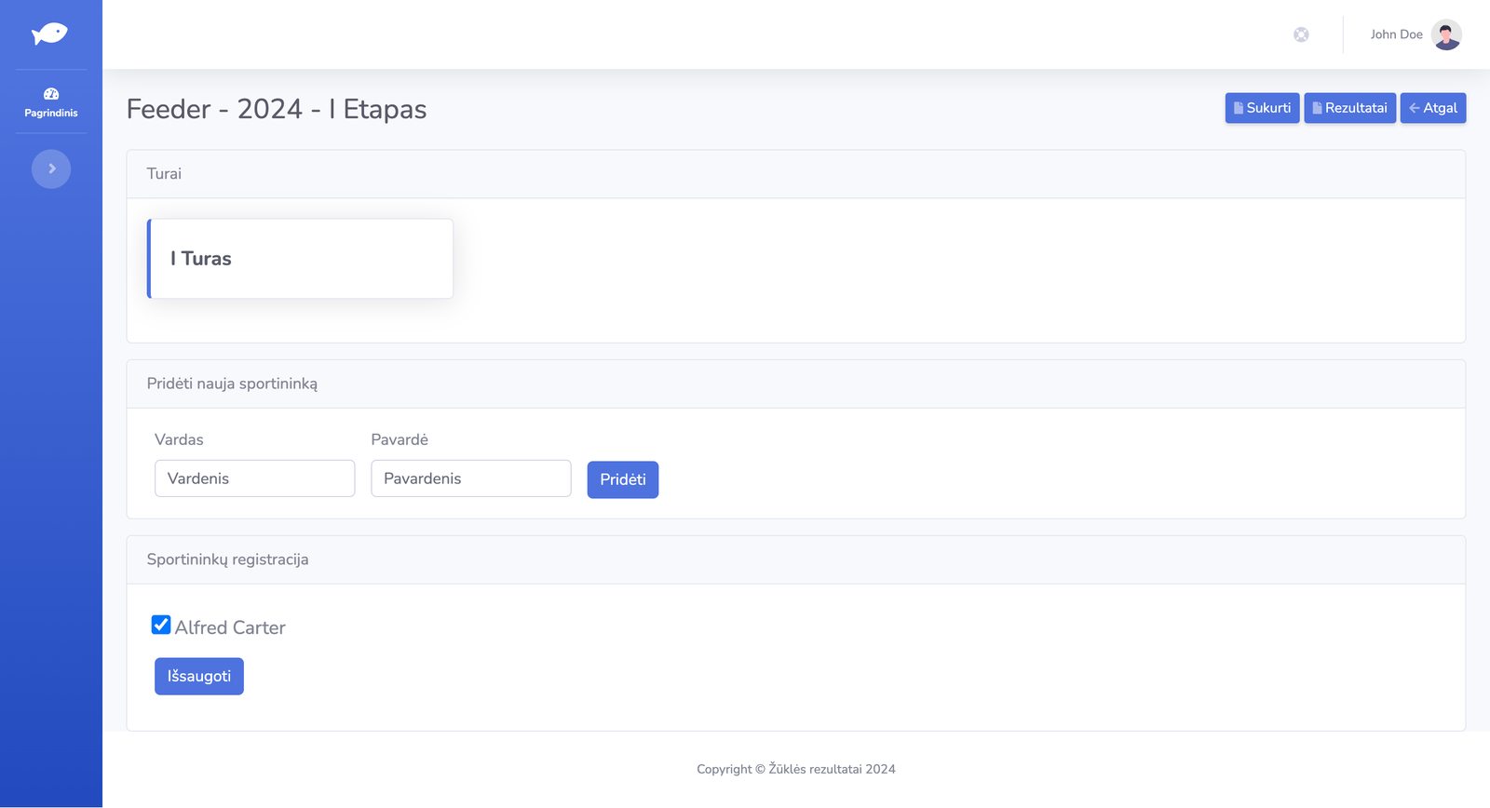Expand the sidebar with the chevron toggle
The width and height of the screenshot is (1490, 808).
(x=51, y=169)
